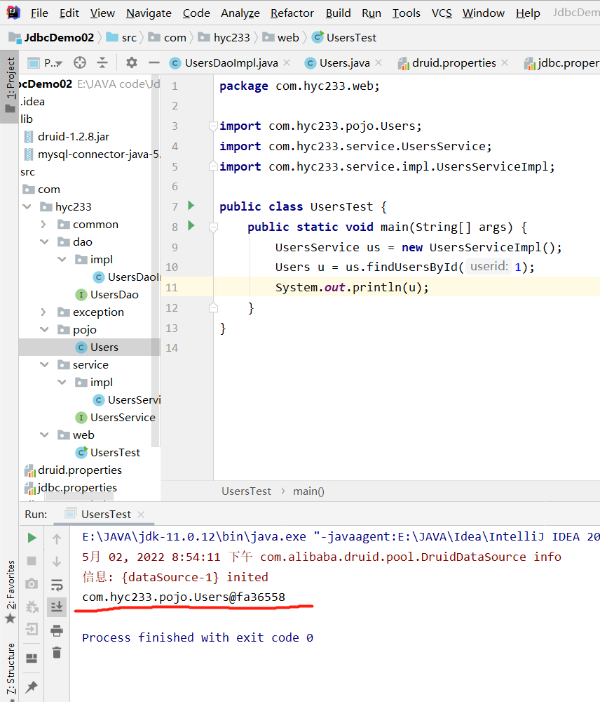This screenshot has width=600, height=702.
Task: Select UsersDao interface in the tree
Action: coord(107,295)
